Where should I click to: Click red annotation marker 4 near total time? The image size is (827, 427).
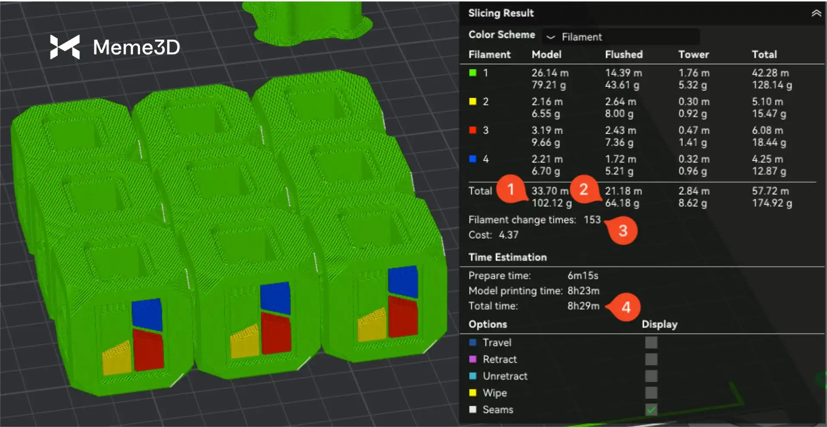626,307
